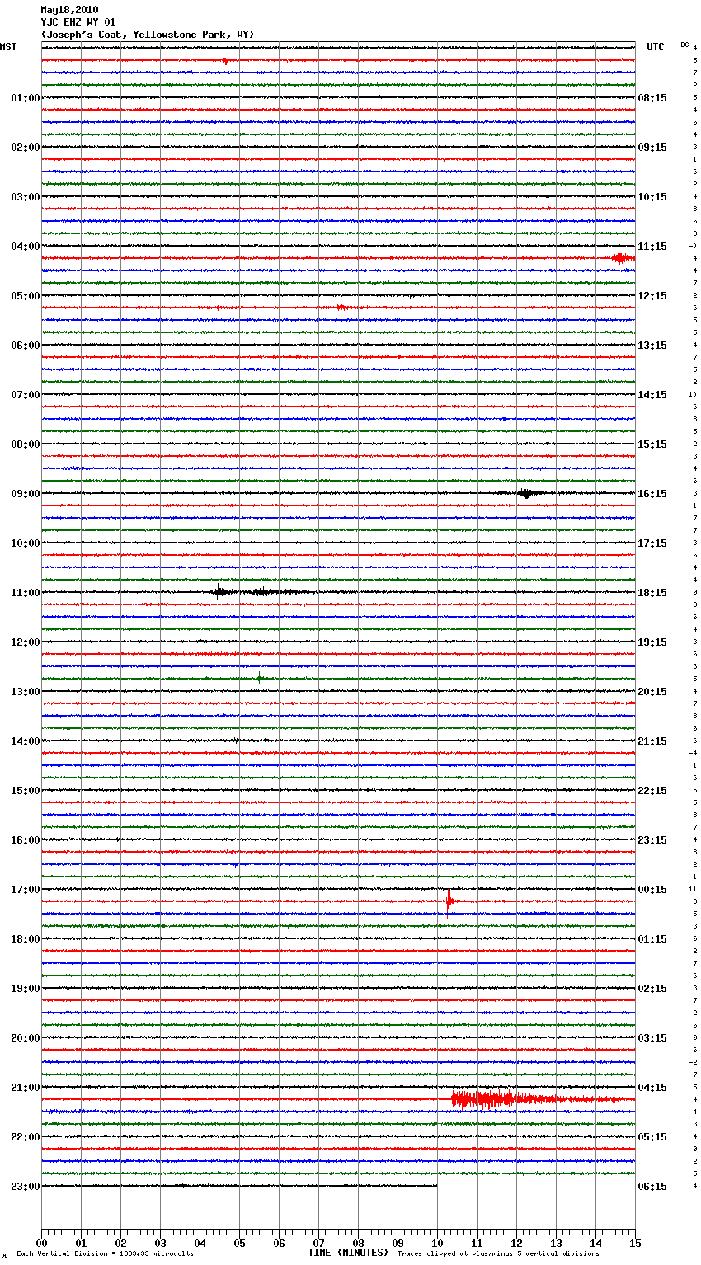Viewport: 701px width, 1265px height.
Task: Select the 05:00 MST time label
Action: (x=26, y=296)
